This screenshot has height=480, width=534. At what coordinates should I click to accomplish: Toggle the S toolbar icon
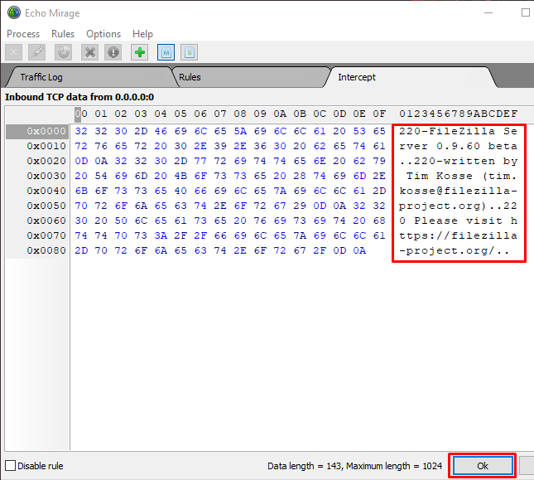click(x=190, y=52)
